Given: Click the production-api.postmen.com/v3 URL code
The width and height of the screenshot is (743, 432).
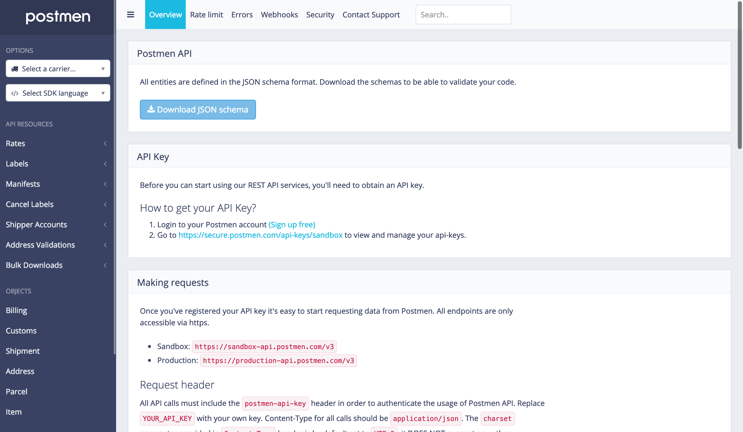Looking at the screenshot, I should click(278, 360).
